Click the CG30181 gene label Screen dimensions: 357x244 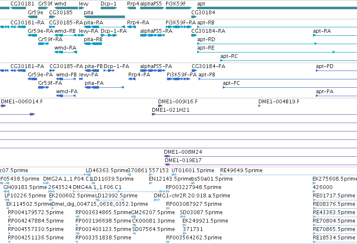tap(22, 4)
